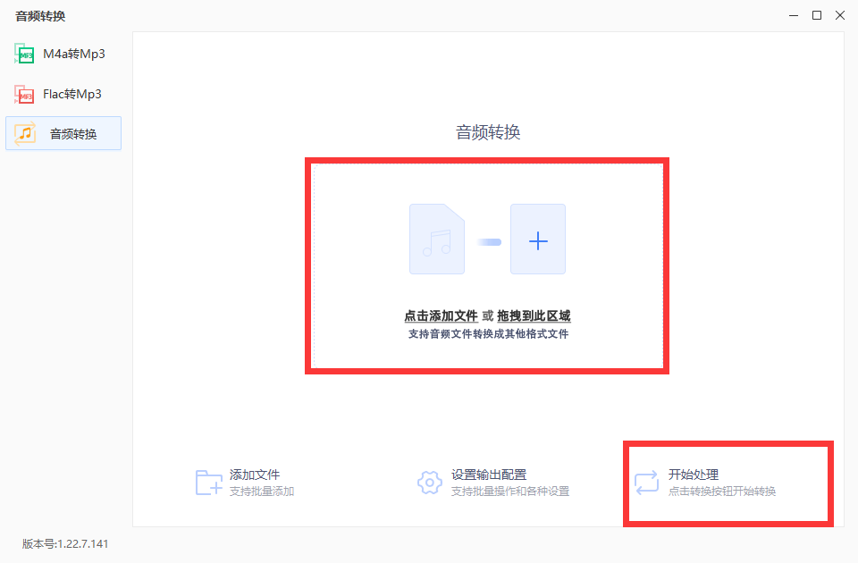Open the 设置输出配置 gear icon

pos(429,483)
